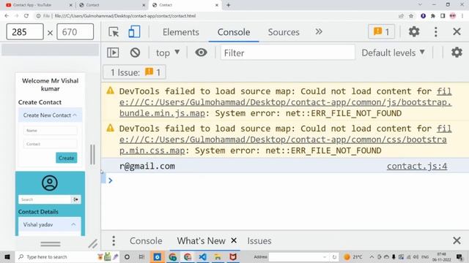Grab the viewport right-edge resize handle
Screen dimensions: 469x263
point(93,154)
